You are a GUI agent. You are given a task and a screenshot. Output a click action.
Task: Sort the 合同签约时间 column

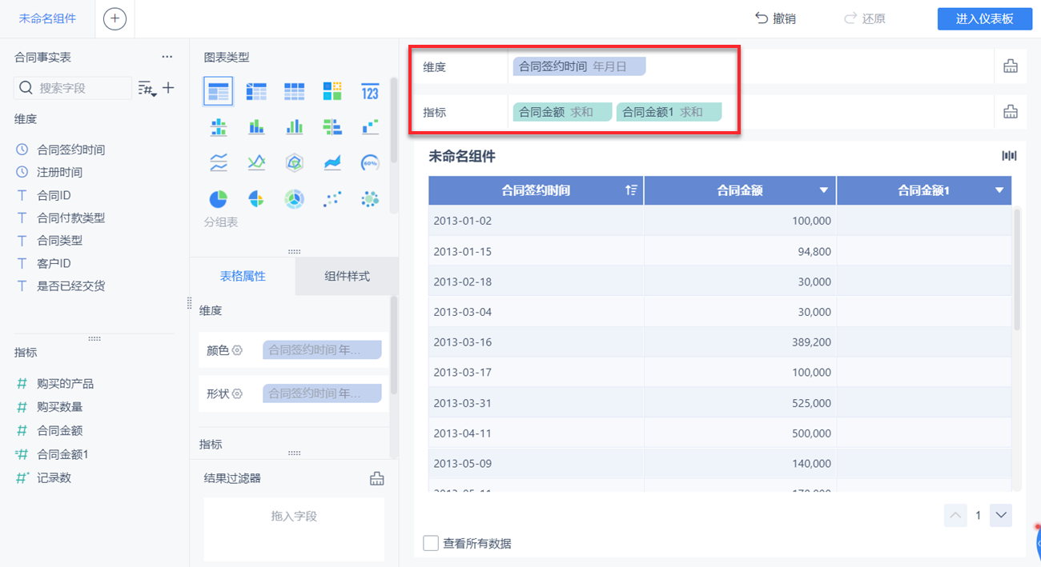(631, 190)
